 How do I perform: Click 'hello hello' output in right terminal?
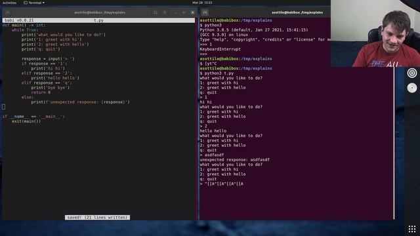tap(213, 131)
